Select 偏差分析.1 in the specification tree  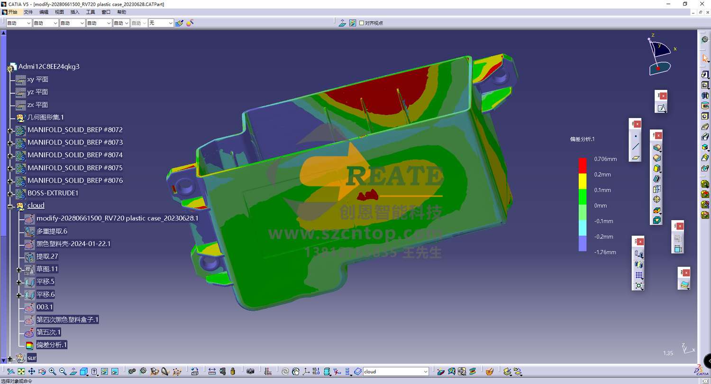[52, 345]
